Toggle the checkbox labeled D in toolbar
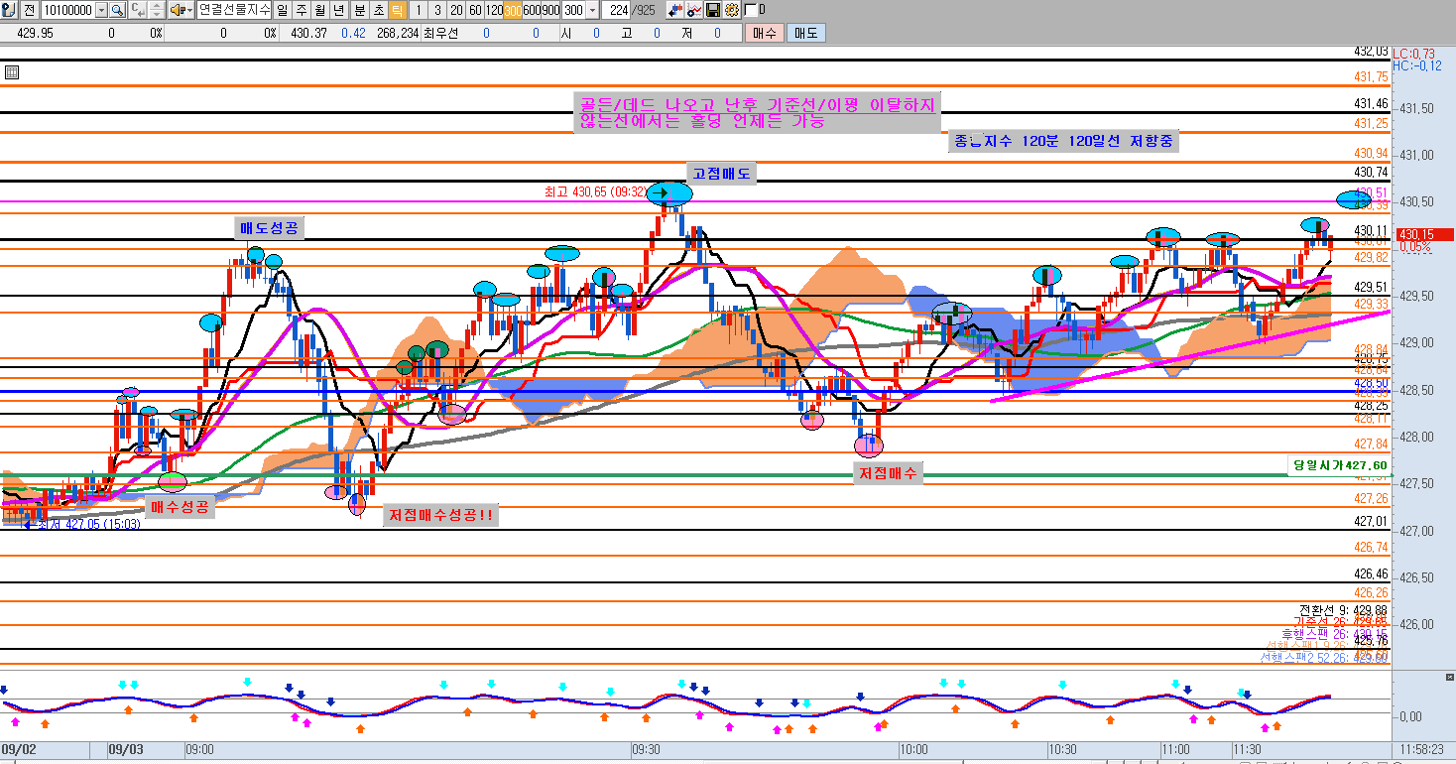The image size is (1456, 764). 750,10
